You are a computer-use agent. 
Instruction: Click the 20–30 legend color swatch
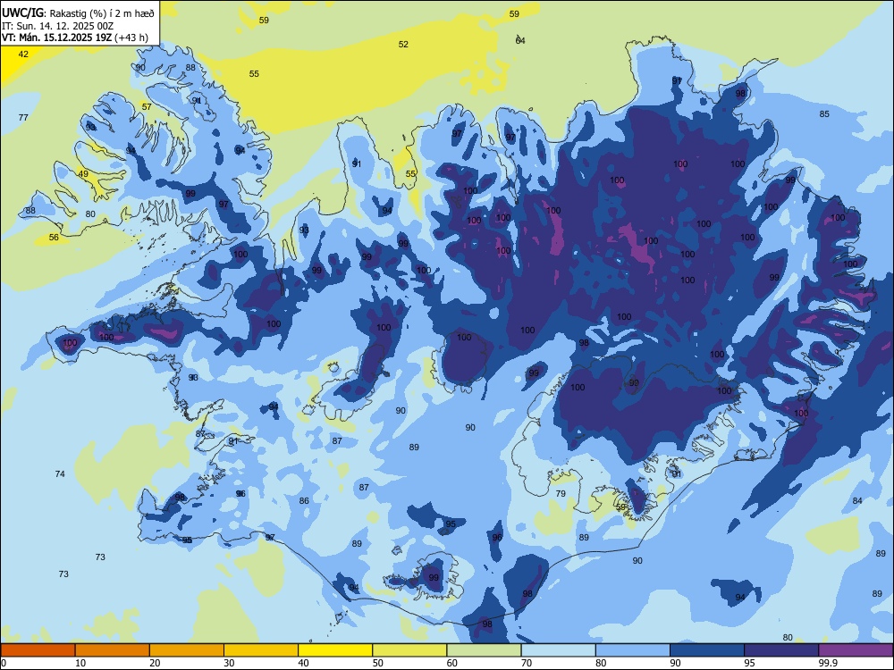[x=187, y=650]
